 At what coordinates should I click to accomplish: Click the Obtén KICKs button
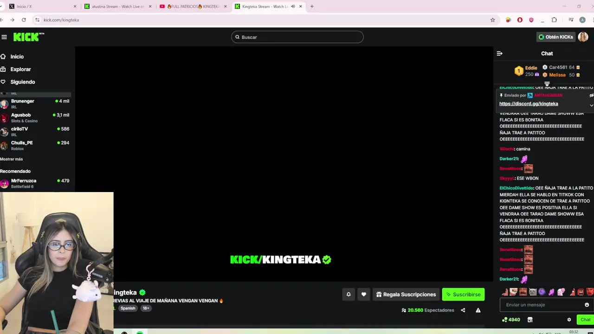[555, 37]
